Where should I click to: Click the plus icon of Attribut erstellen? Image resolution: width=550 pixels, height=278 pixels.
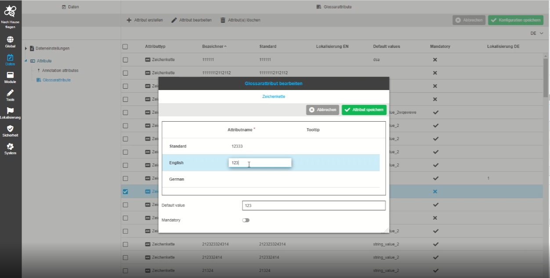pyautogui.click(x=129, y=20)
